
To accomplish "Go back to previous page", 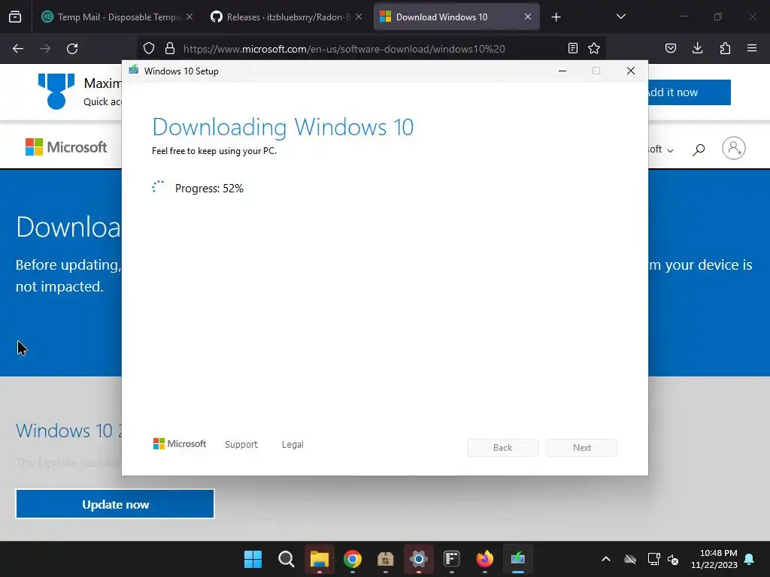I will tap(18, 49).
